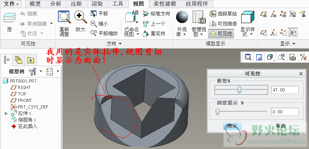The height and width of the screenshot is (149, 309).
Task: Click the 深度提示 value field showing 0.00
Action: [x=285, y=112]
